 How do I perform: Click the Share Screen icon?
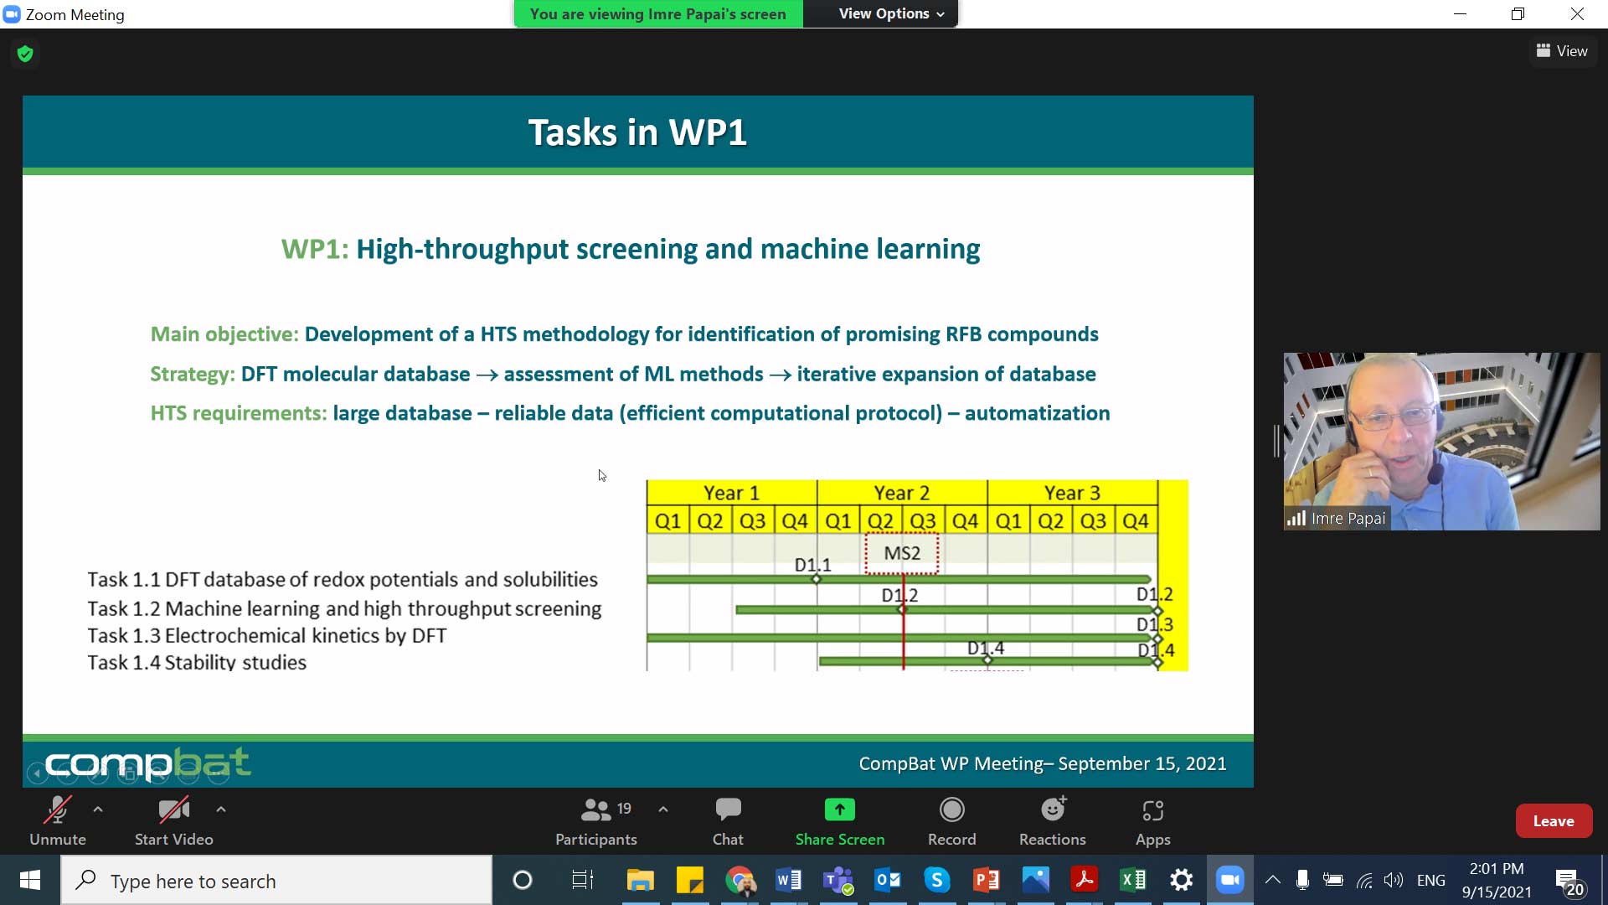pyautogui.click(x=839, y=810)
